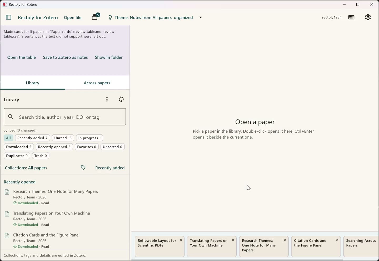Click Show in folder
The image size is (379, 261).
click(109, 57)
